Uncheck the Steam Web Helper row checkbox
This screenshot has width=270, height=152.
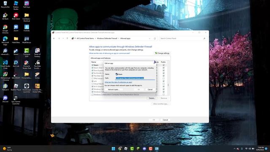(x=92, y=68)
